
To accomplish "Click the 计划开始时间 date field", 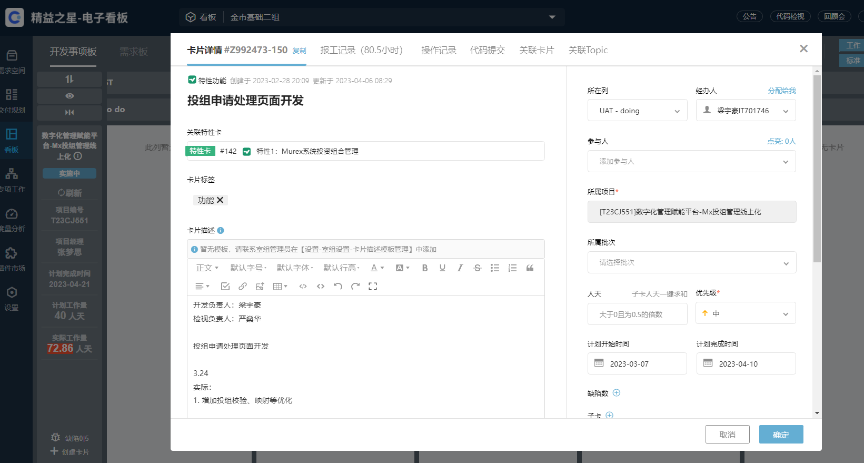I will (x=637, y=363).
